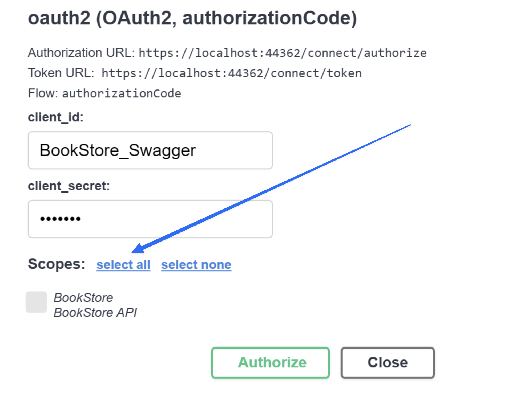Click the authorizationCode flow value

tap(122, 93)
